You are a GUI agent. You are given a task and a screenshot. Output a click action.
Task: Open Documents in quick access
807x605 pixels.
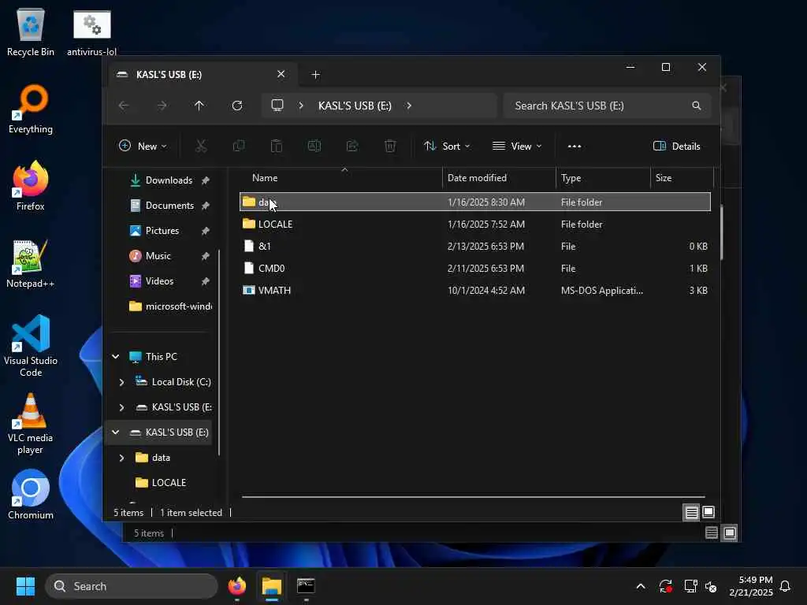tap(169, 206)
